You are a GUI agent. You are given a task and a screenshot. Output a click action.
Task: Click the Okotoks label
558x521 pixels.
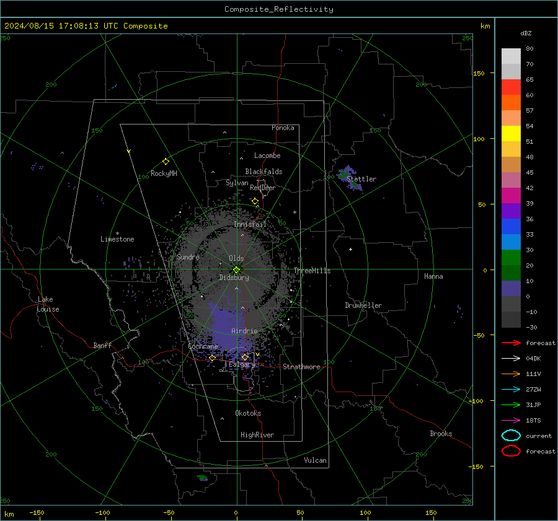pyautogui.click(x=248, y=413)
